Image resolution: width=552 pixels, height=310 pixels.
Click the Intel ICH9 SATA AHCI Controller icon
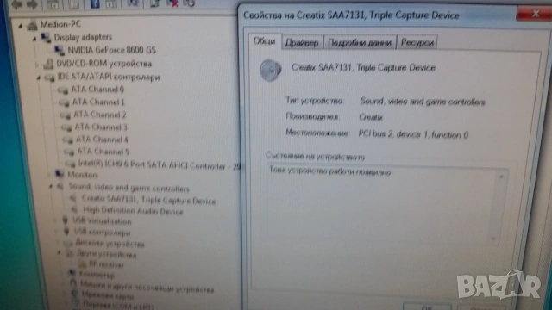pos(71,164)
